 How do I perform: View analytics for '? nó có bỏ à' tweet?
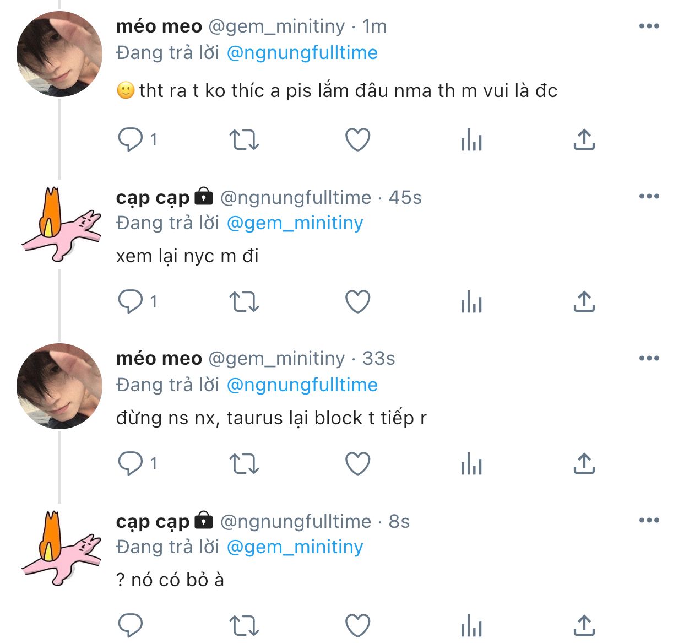(471, 625)
